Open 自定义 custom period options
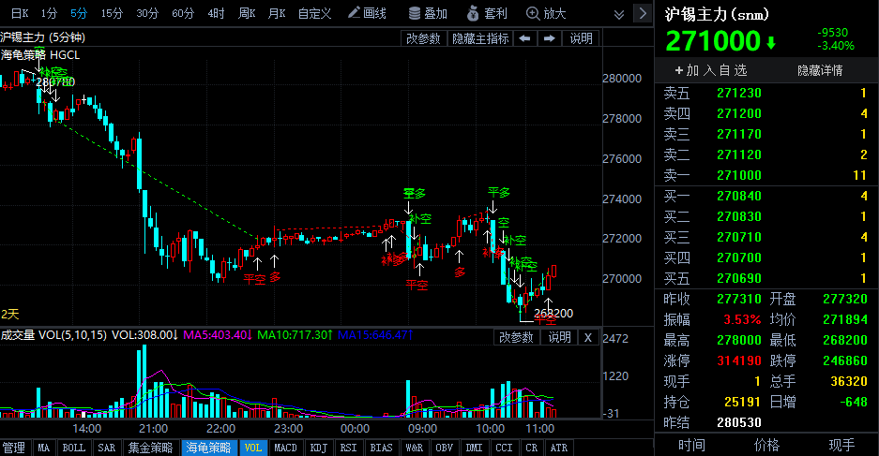The image size is (879, 456). point(314,13)
